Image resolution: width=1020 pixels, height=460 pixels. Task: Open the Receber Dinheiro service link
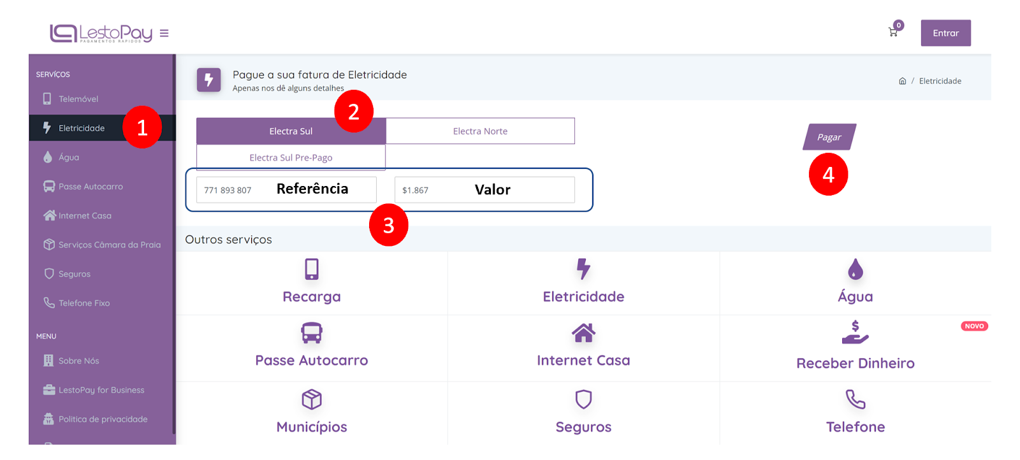point(856,363)
